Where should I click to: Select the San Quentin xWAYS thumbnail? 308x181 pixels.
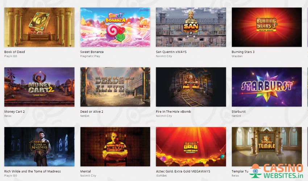pyautogui.click(x=191, y=27)
